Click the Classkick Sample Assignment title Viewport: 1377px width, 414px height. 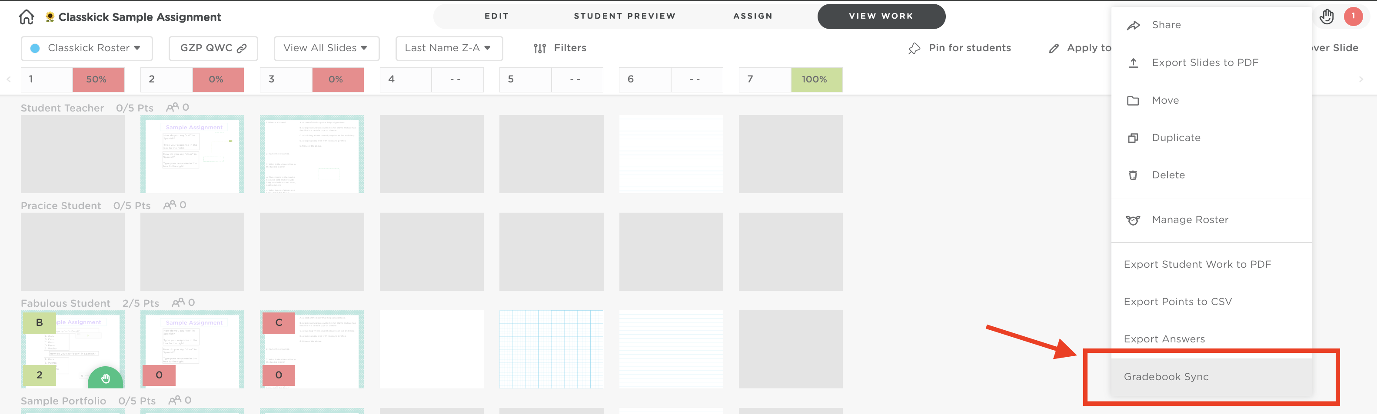pyautogui.click(x=140, y=17)
